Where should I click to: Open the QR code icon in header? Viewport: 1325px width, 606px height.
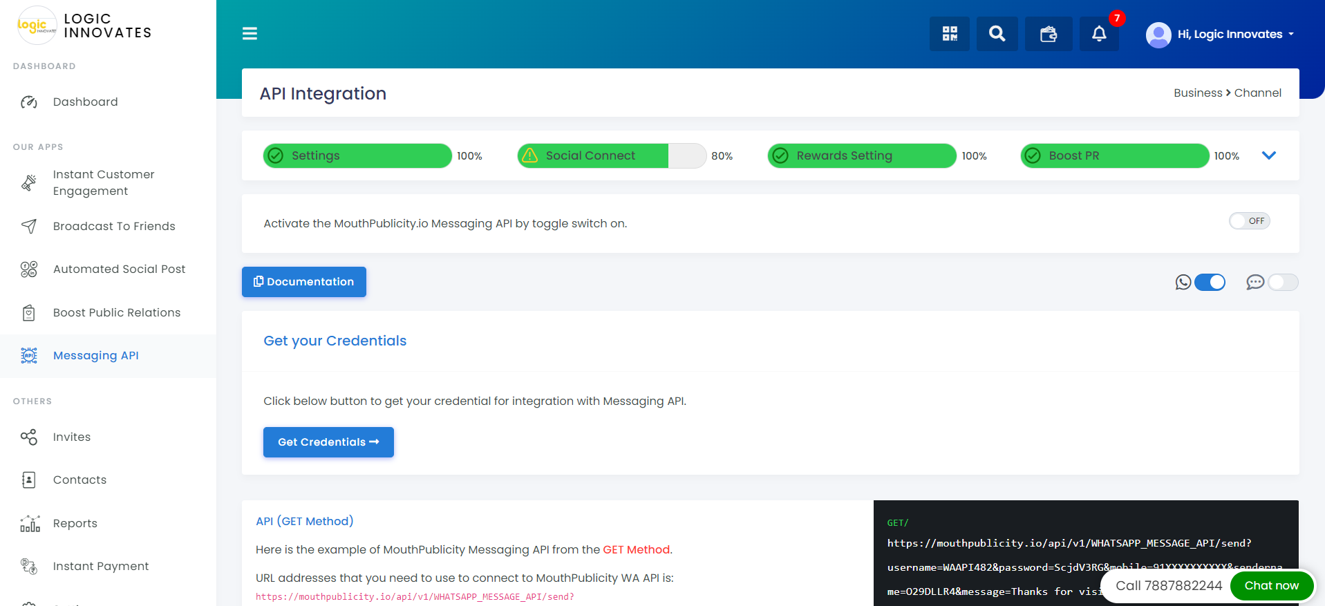tap(950, 34)
